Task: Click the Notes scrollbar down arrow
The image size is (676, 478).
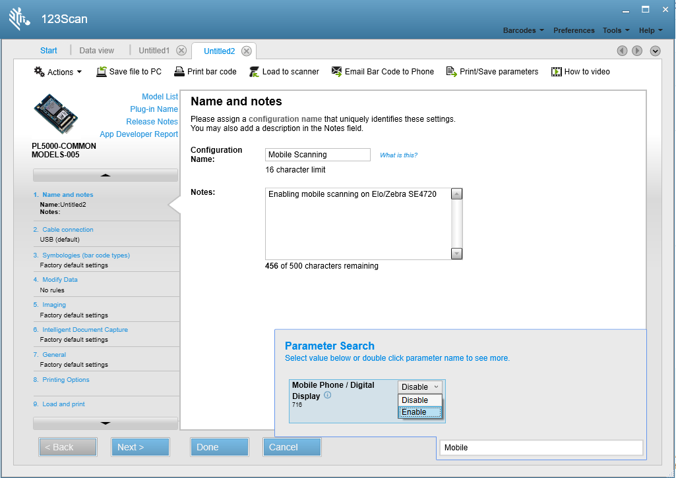Action: coord(456,253)
